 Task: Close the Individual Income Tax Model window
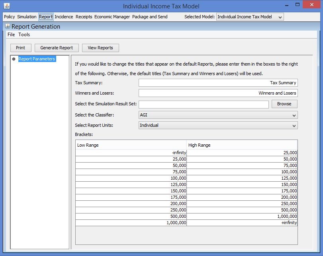[312, 4]
